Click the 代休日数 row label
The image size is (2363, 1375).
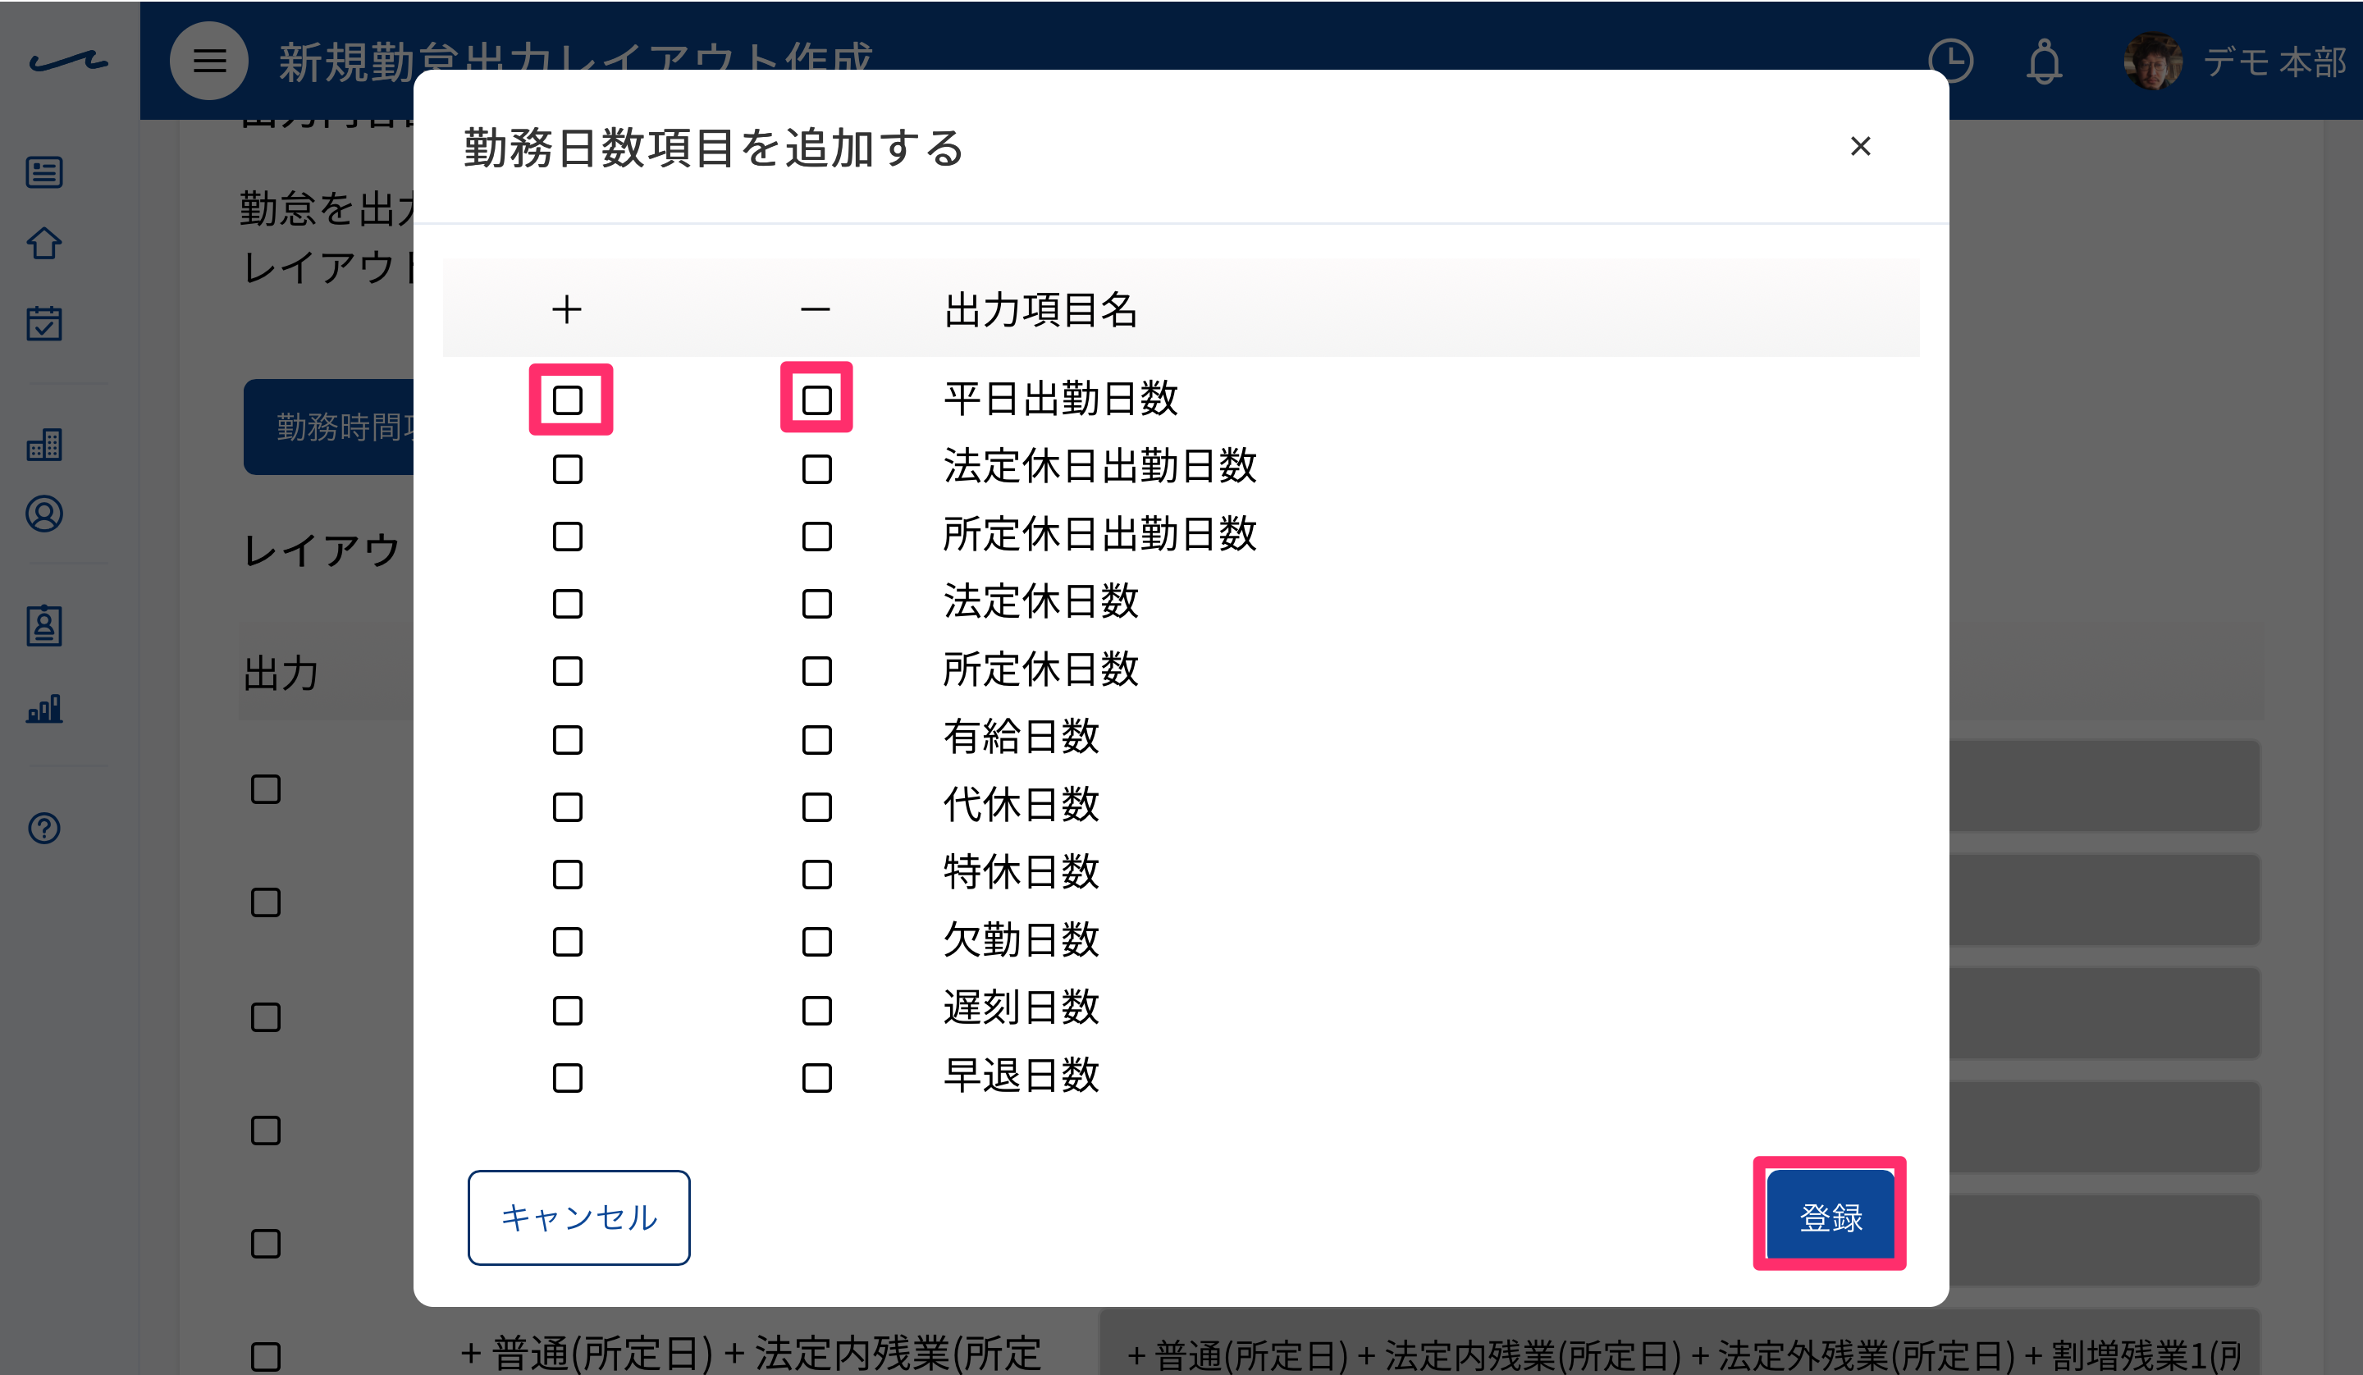[x=1022, y=805]
